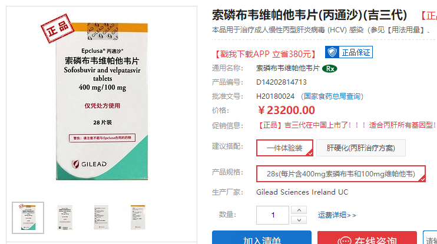Click the 在线咨询 online consult button
The width and height of the screenshot is (437, 244).
(367, 238)
